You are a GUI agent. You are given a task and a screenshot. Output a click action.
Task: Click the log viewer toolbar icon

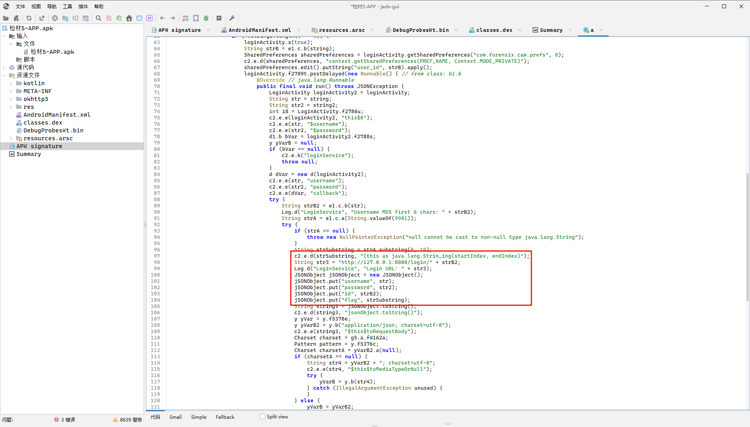point(219,18)
